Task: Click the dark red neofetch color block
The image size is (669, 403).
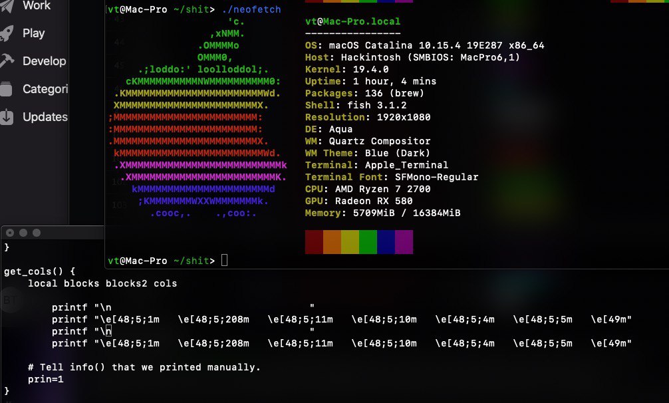Action: [314, 242]
